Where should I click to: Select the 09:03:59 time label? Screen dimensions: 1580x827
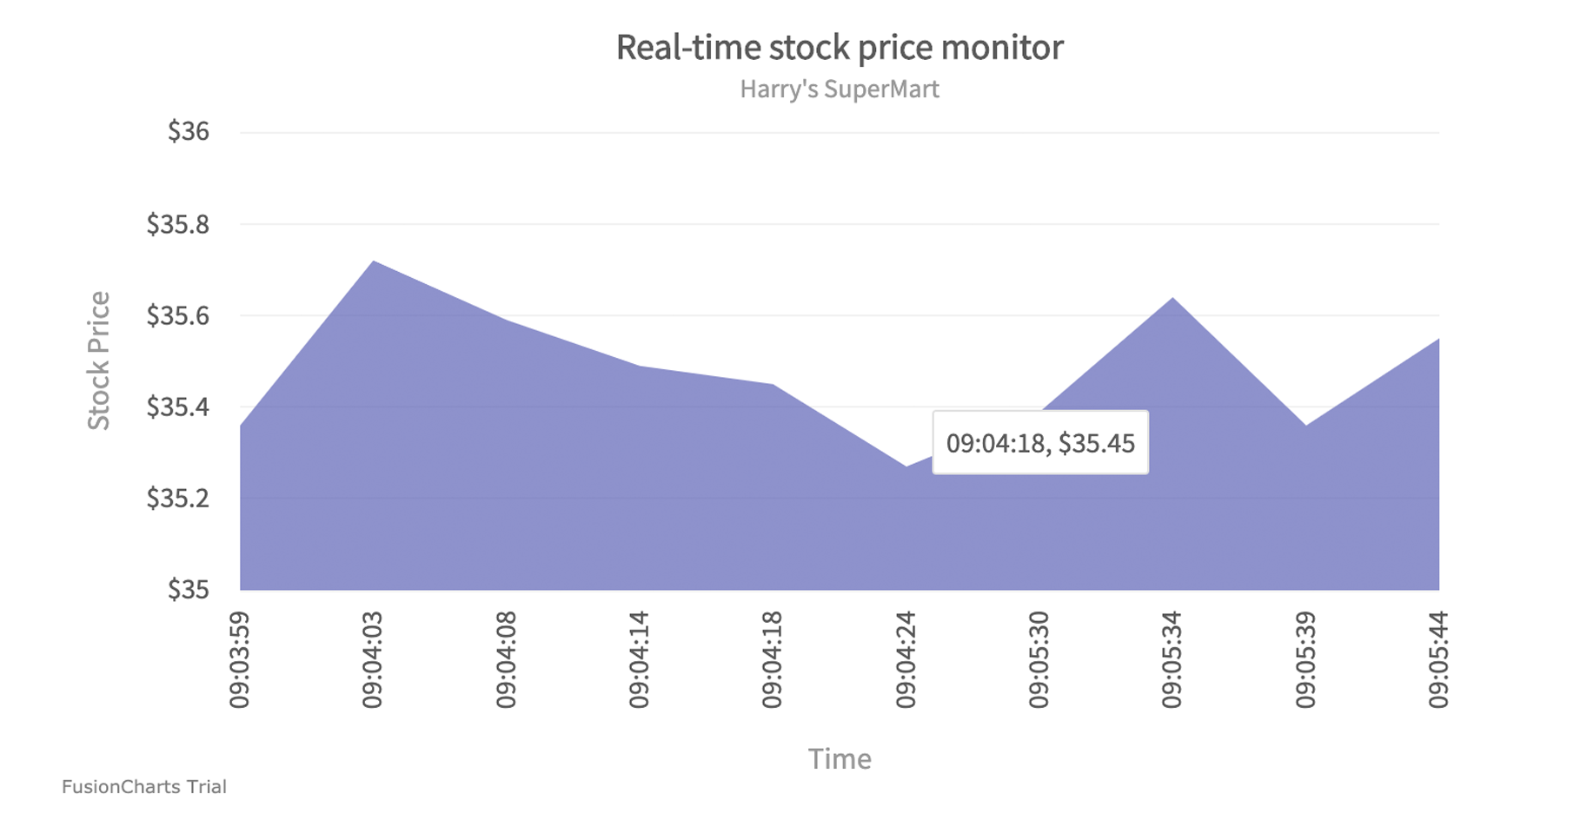(240, 659)
